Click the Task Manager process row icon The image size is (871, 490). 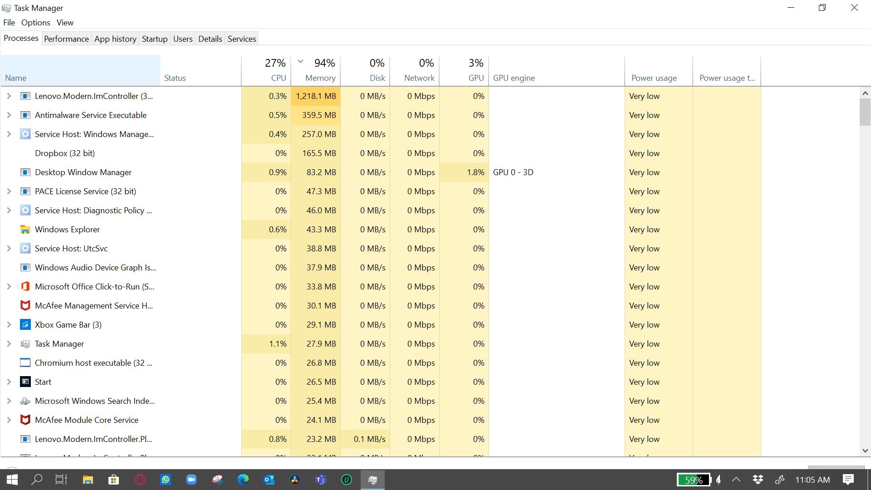click(25, 344)
